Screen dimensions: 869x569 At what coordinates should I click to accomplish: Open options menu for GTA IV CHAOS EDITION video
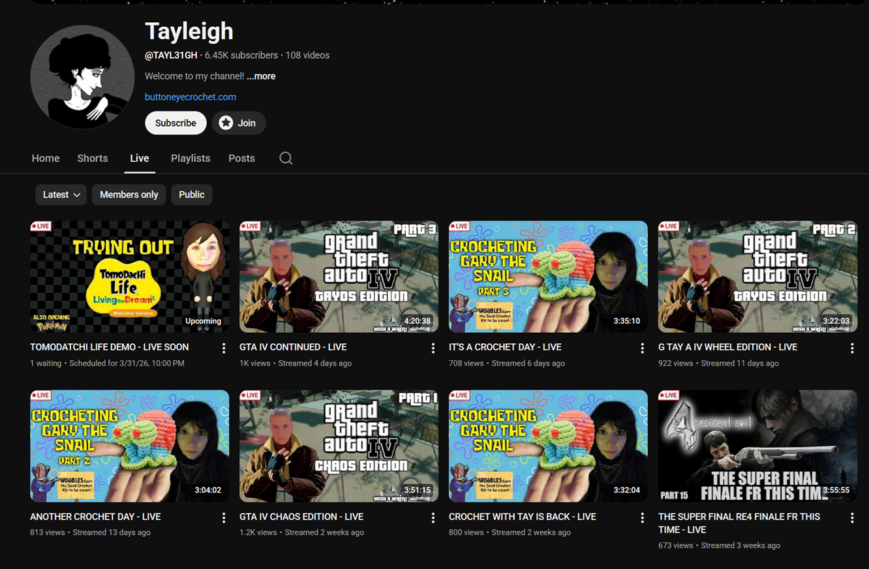coord(433,517)
